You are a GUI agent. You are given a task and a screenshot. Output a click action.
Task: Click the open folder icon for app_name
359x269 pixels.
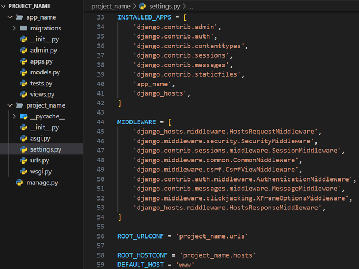point(19,17)
